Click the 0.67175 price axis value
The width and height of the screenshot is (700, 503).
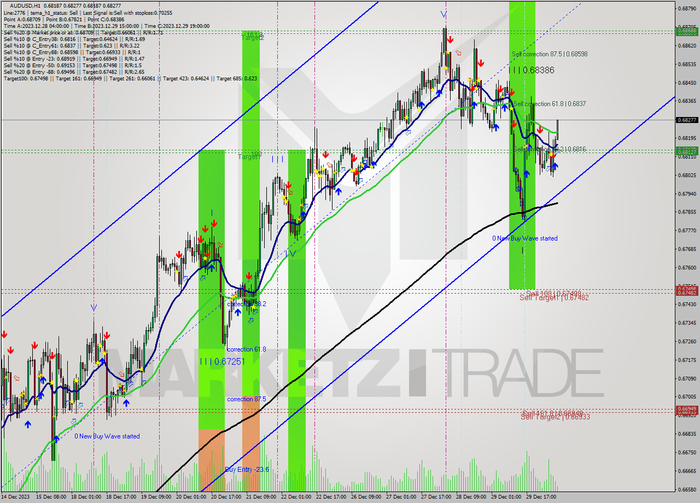(687, 360)
